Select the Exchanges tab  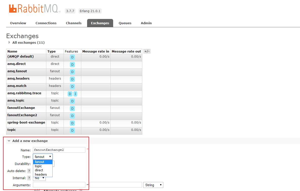click(x=100, y=23)
